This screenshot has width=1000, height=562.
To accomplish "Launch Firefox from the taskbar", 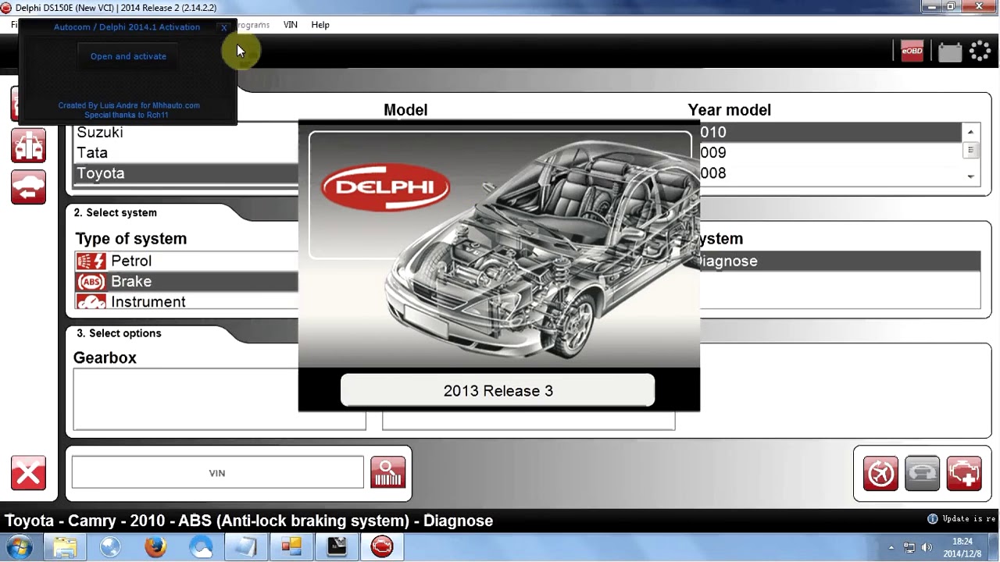I will (155, 547).
